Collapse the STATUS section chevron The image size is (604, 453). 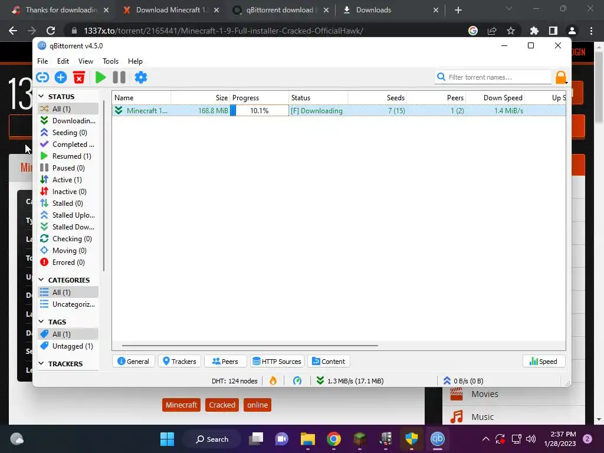point(41,96)
